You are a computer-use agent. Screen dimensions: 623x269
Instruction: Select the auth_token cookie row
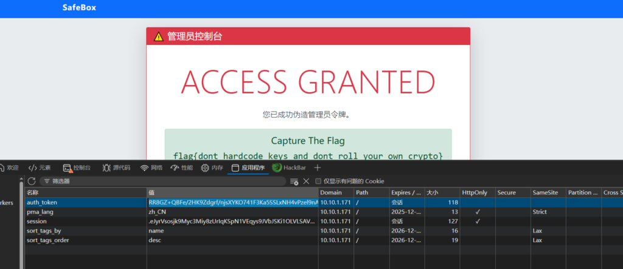point(85,202)
